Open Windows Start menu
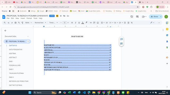This screenshot has height=95, width=170. (30, 93)
